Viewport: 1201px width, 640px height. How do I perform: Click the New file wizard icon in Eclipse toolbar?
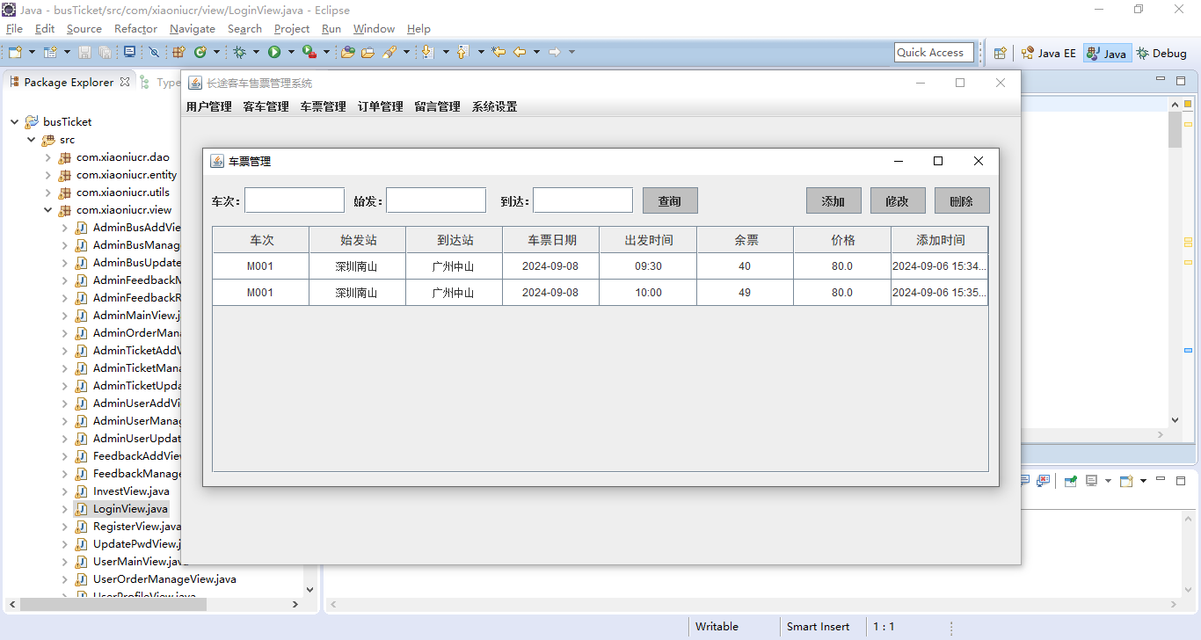pos(15,53)
